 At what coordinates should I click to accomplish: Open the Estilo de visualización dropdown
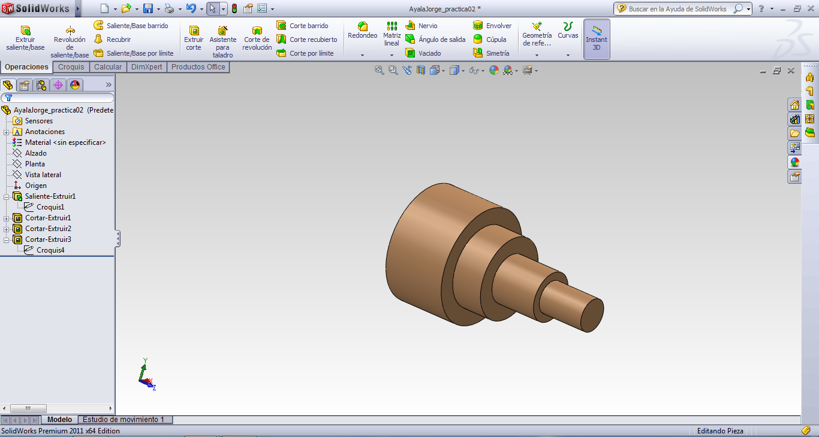click(x=462, y=70)
